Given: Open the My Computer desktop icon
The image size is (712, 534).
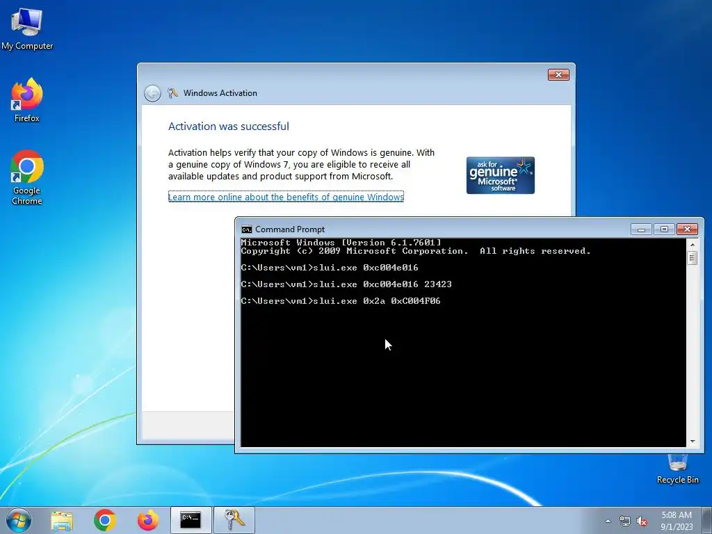Looking at the screenshot, I should 27,28.
